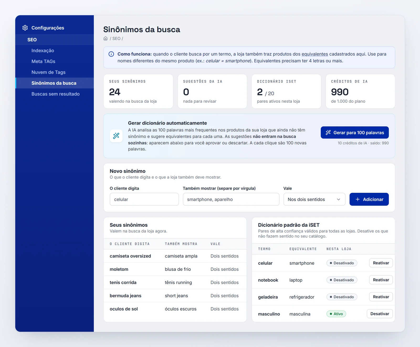Click 'óculos escuros' equivalent cell
Image resolution: width=420 pixels, height=347 pixels.
[181, 309]
